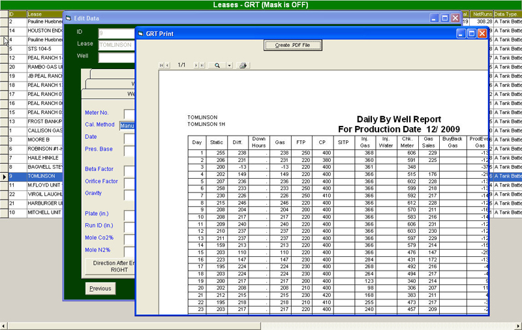Go to next page in GRT Print toolbar
Image resolution: width=522 pixels, height=330 pixels.
[x=196, y=65]
